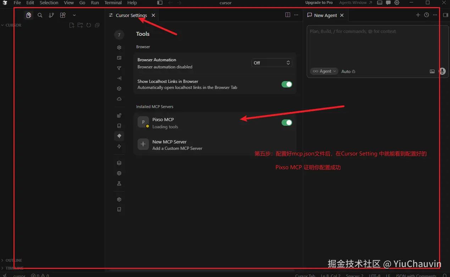Image resolution: width=450 pixels, height=277 pixels.
Task: Open the Terminal menu
Action: 113,2
